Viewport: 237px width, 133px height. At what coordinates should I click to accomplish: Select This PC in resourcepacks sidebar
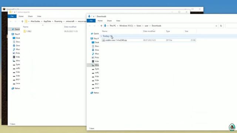pos(16,34)
